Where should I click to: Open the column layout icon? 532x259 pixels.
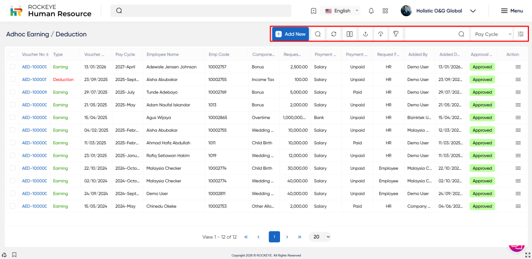pyautogui.click(x=350, y=34)
